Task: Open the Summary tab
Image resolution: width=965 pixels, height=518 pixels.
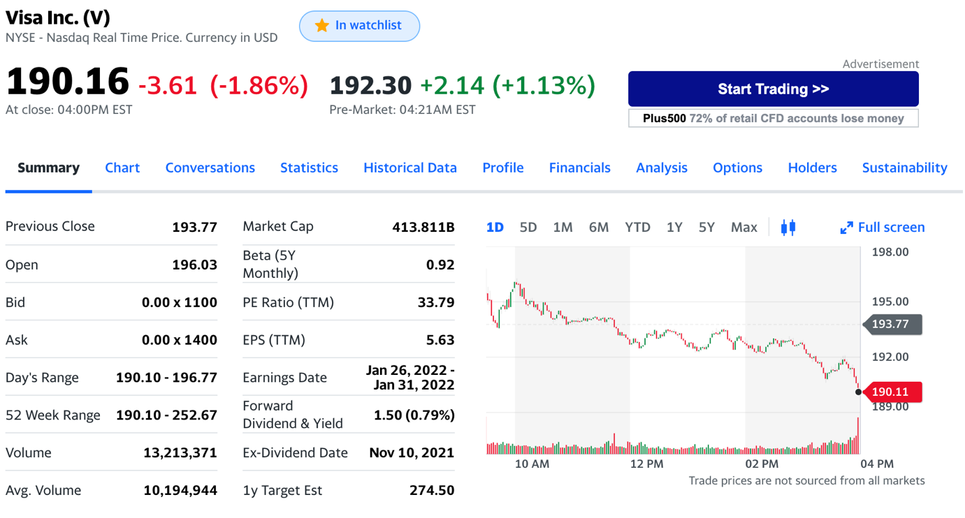Action: point(48,168)
